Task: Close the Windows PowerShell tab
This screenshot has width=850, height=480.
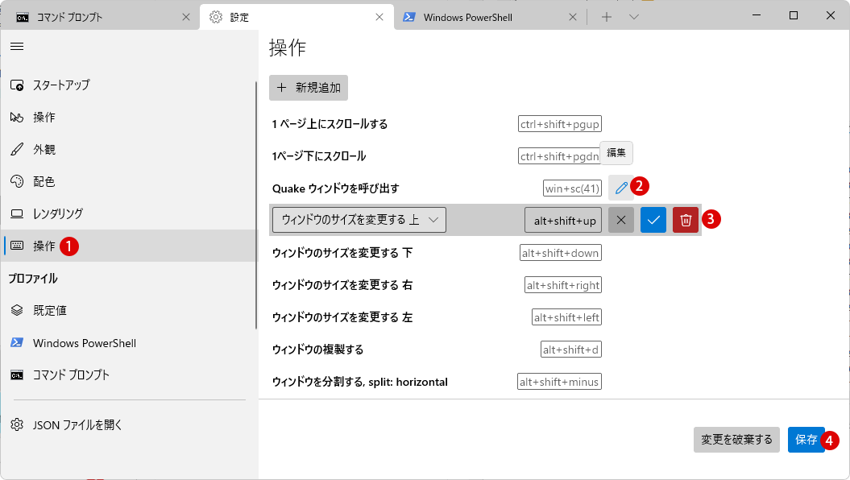Action: point(573,18)
